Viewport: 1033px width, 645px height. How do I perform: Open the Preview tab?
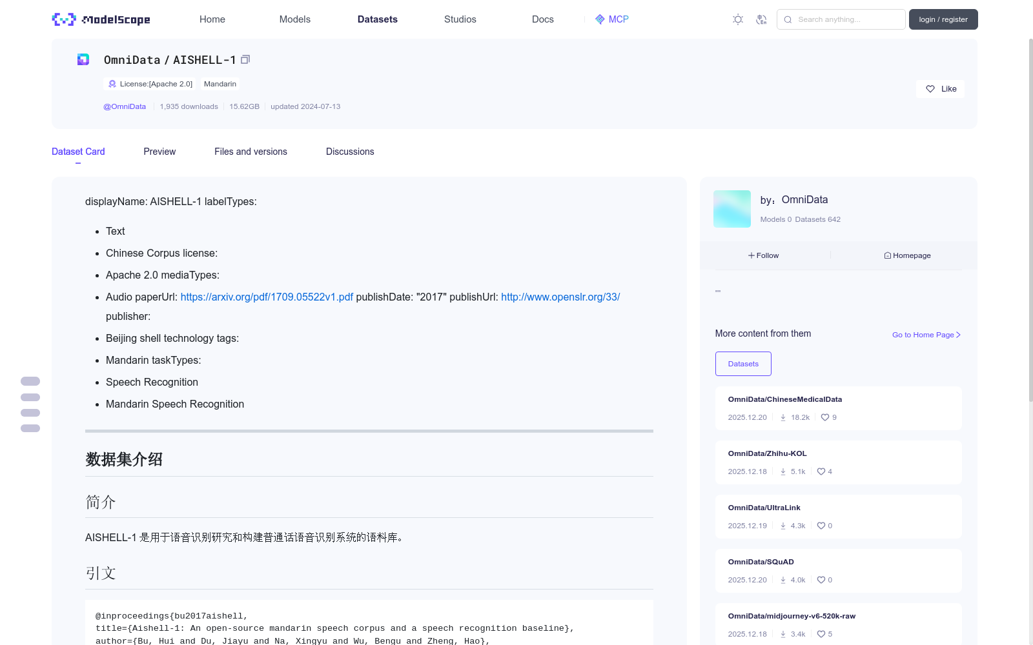click(159, 152)
